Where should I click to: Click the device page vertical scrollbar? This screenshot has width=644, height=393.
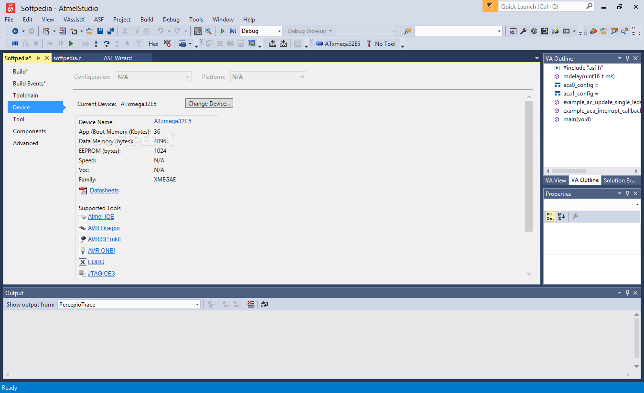529,166
